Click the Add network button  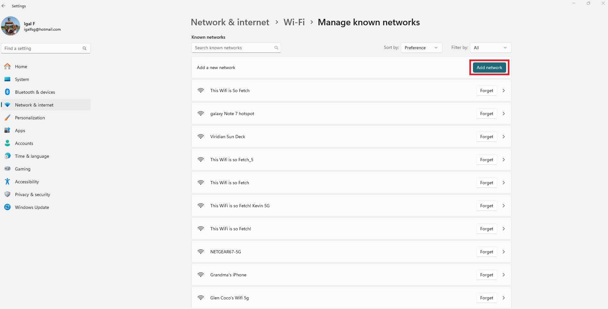pos(489,67)
